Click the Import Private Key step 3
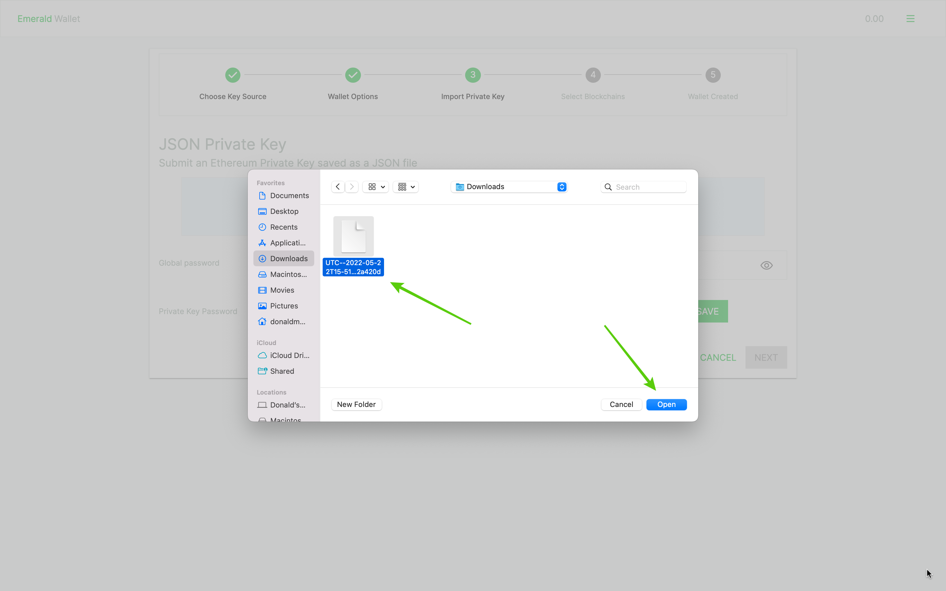946x591 pixels. 473,75
